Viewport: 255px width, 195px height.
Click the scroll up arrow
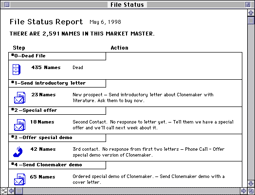251,13
